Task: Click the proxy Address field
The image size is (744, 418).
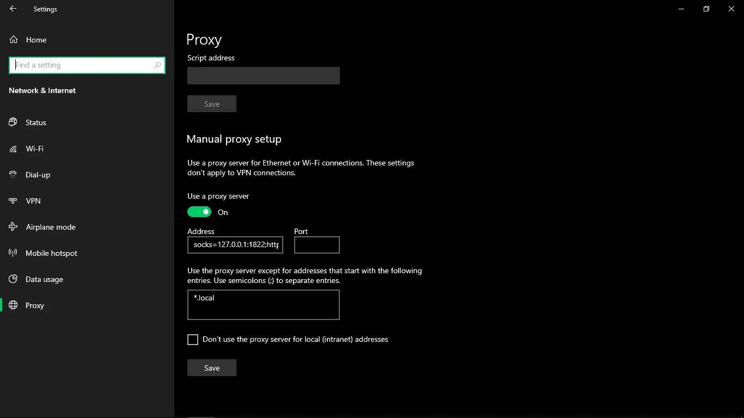Action: (235, 245)
